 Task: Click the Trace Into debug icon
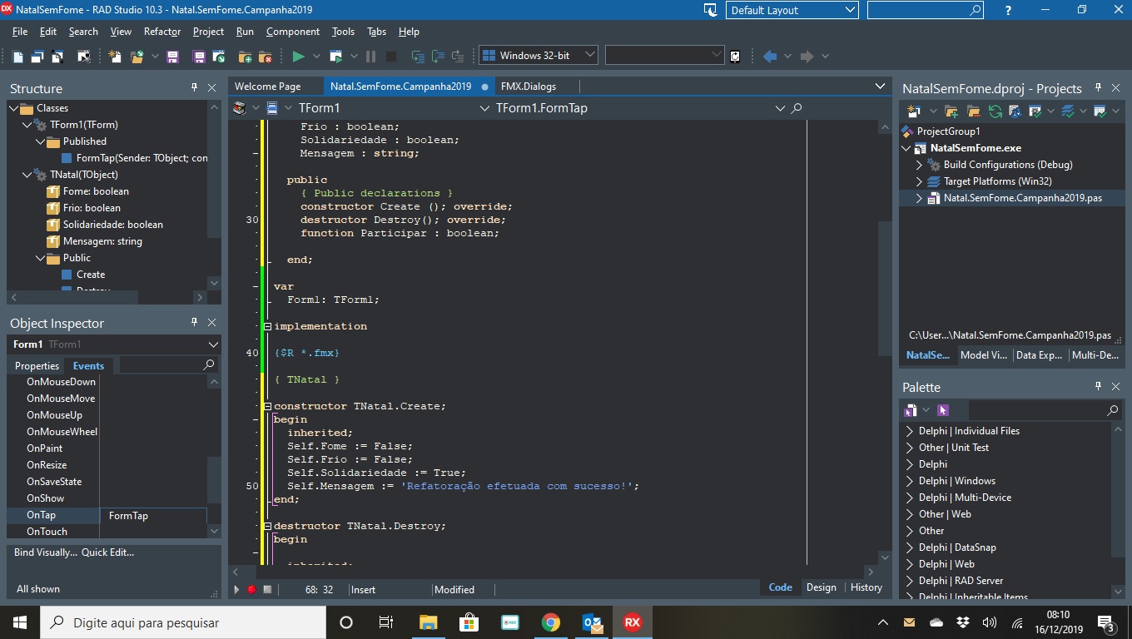(418, 56)
